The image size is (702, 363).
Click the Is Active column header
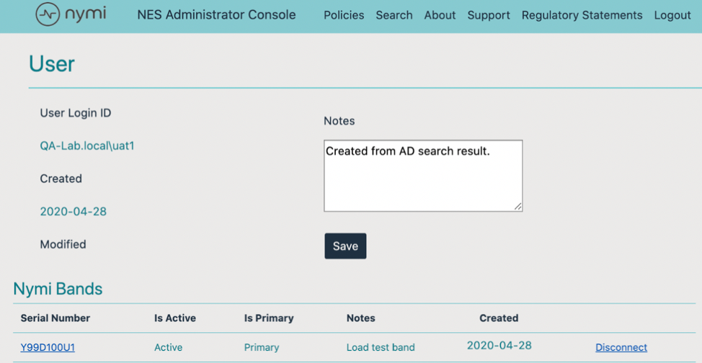point(175,318)
